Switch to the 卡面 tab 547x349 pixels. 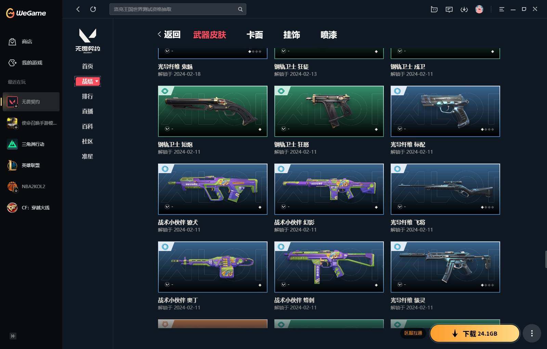click(x=255, y=35)
